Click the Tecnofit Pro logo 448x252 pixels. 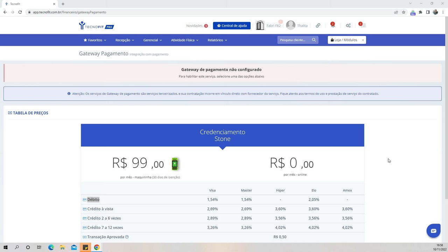[x=97, y=26]
